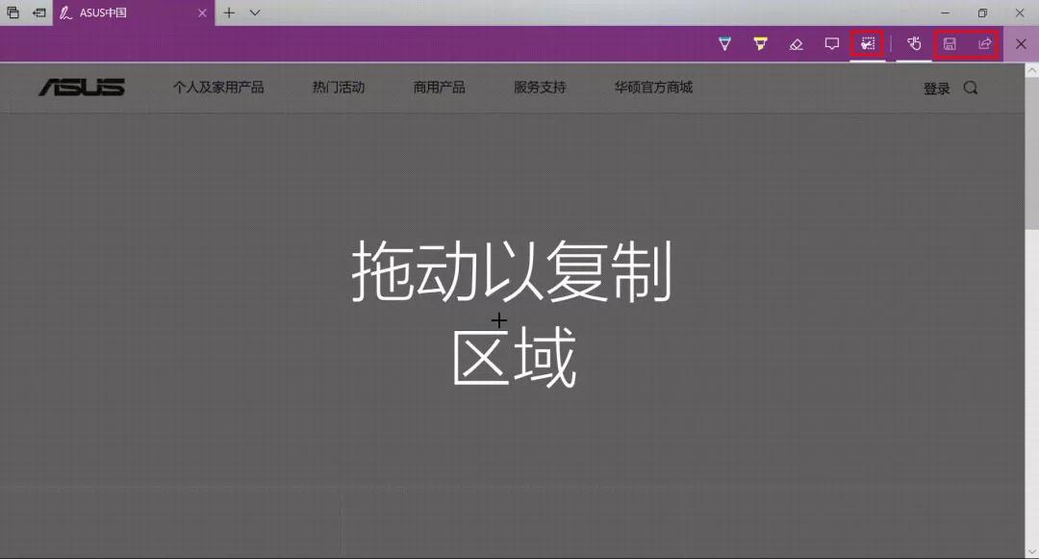The image size is (1039, 559).
Task: Exit Web Notes via top-left icon
Action: (x=13, y=13)
